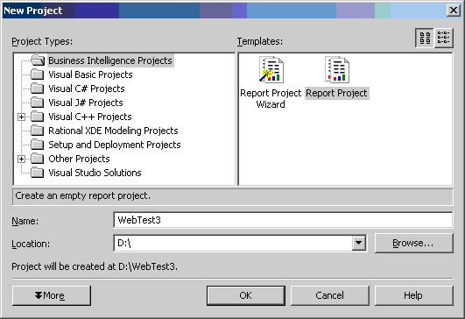Click the Name input field
This screenshot has height=319, width=465.
[x=283, y=220]
